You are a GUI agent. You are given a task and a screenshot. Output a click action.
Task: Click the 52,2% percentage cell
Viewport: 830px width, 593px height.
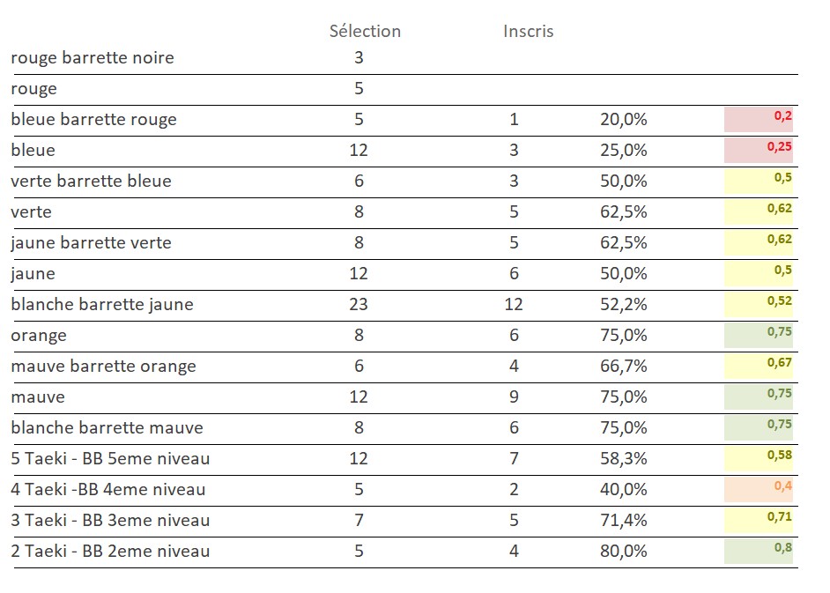pos(624,305)
